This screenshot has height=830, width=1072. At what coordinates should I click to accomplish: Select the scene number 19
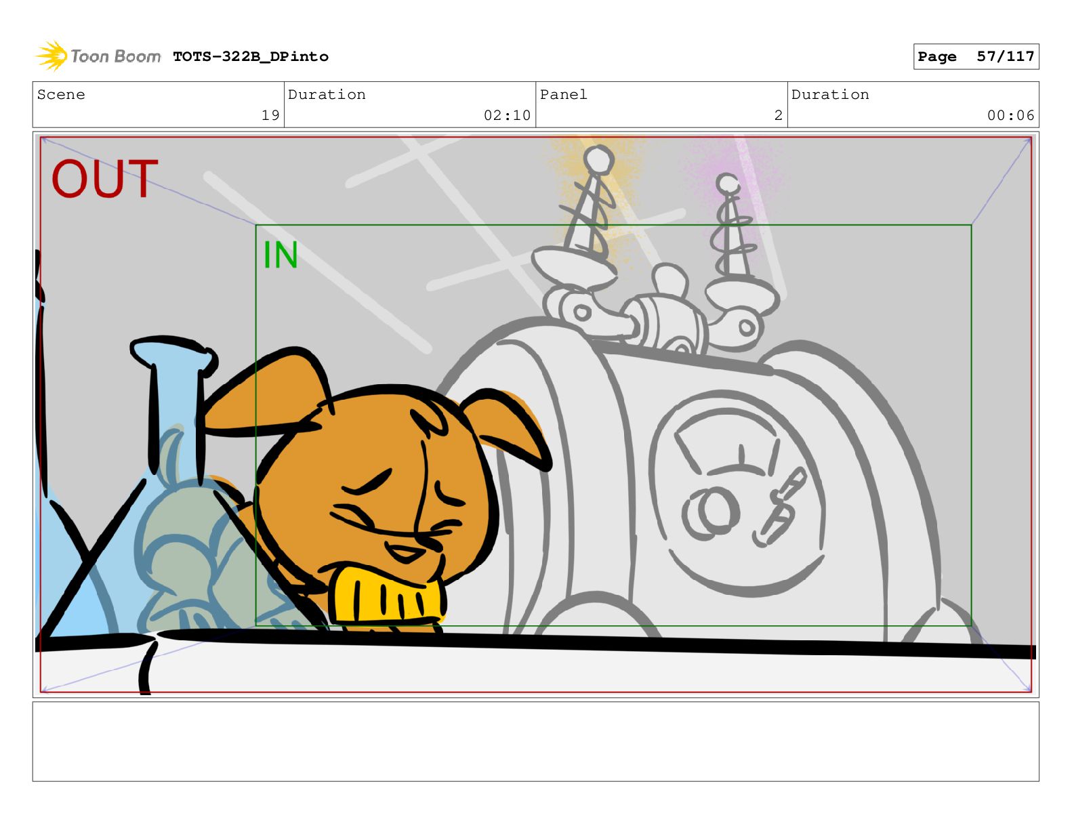coord(270,115)
